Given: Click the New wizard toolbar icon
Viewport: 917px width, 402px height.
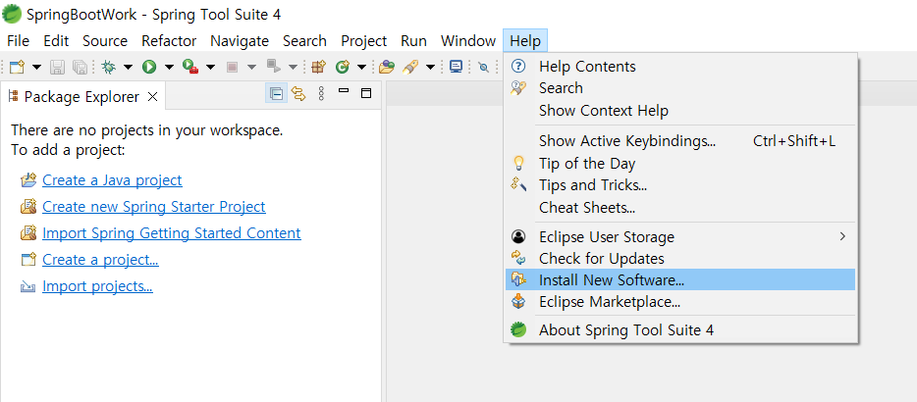Looking at the screenshot, I should coord(17,68).
